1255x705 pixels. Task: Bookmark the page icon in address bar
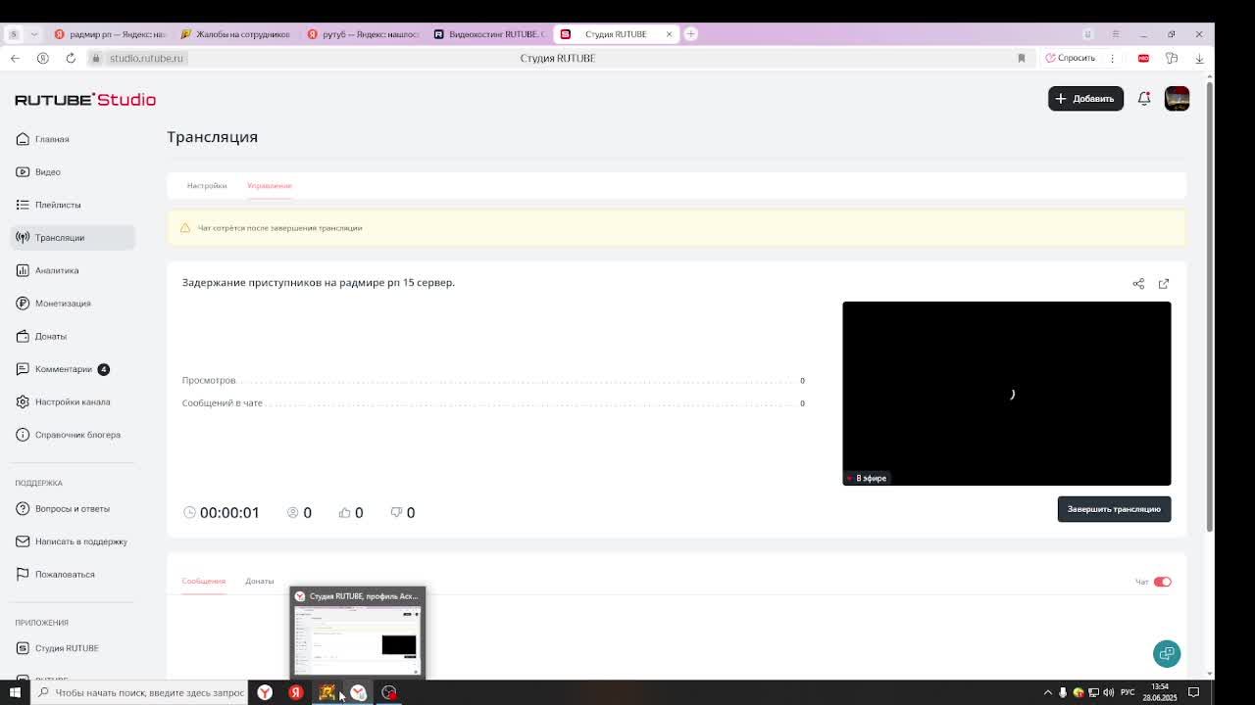tap(1021, 58)
